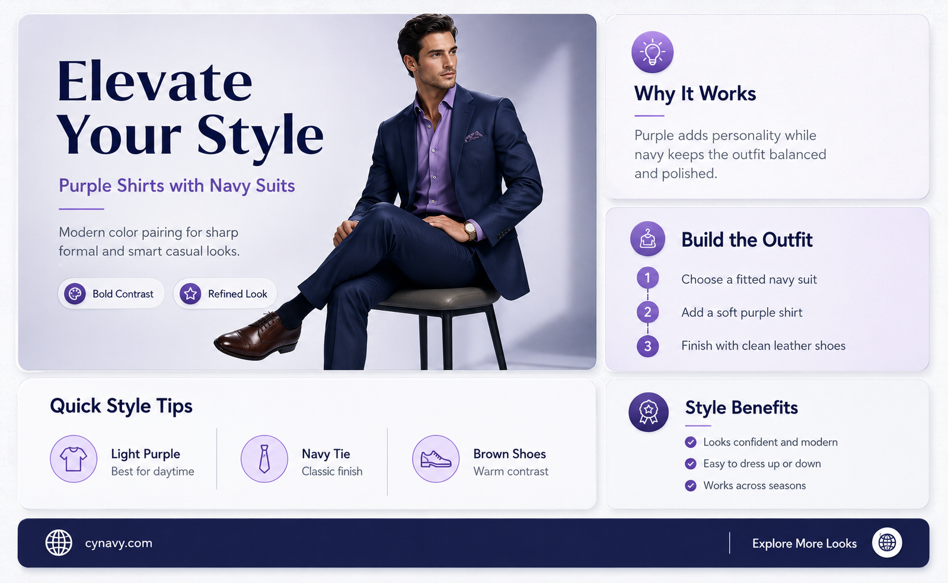The width and height of the screenshot is (948, 583).
Task: Click the Works across seasons text
Action: (x=754, y=485)
